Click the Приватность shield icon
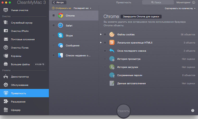 [6, 93]
